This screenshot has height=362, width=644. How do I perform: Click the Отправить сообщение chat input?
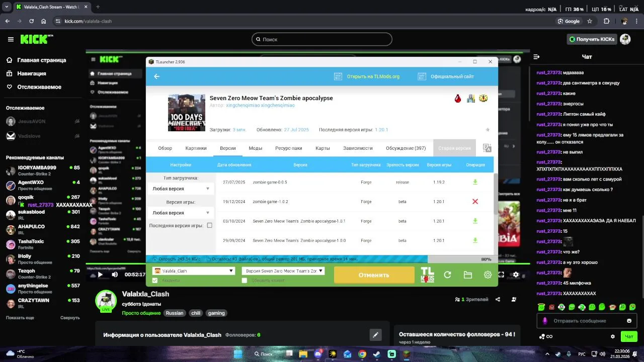pos(587,321)
